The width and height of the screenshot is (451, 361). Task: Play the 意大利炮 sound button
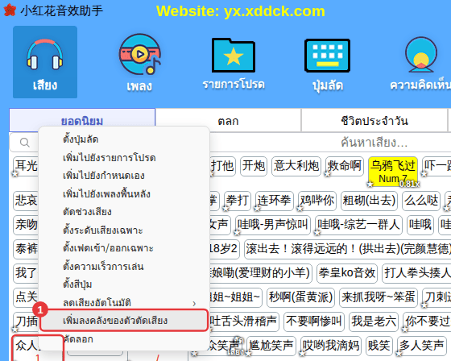pyautogui.click(x=296, y=166)
